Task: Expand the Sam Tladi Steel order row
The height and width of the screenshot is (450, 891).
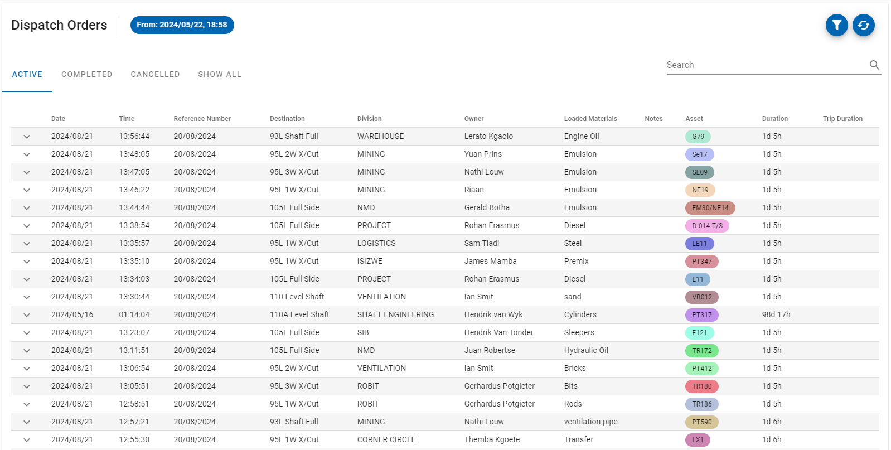Action: pyautogui.click(x=27, y=244)
